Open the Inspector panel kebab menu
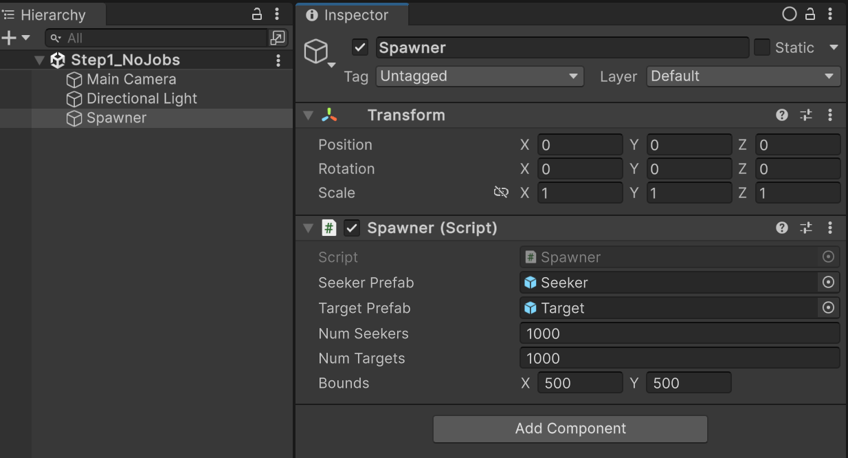 click(x=831, y=14)
